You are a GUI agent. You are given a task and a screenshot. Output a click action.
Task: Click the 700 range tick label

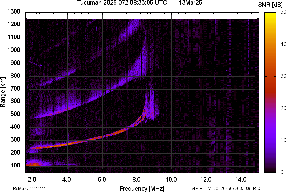coord(15,88)
